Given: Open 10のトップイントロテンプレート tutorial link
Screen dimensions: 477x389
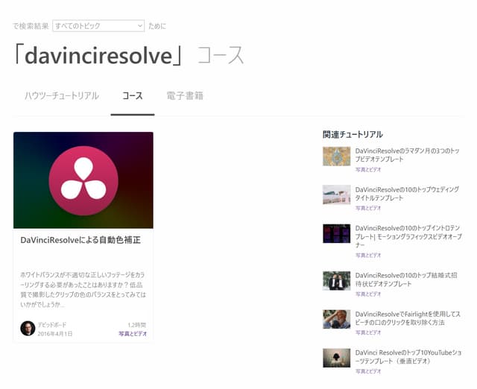Looking at the screenshot, I should coord(408,236).
